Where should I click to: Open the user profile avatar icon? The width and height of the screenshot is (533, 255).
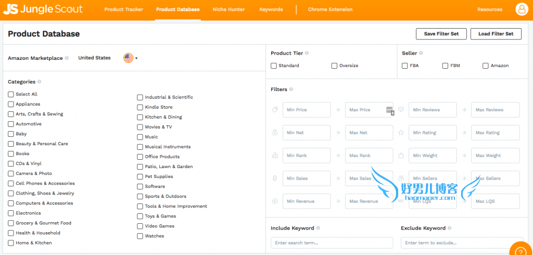(522, 9)
